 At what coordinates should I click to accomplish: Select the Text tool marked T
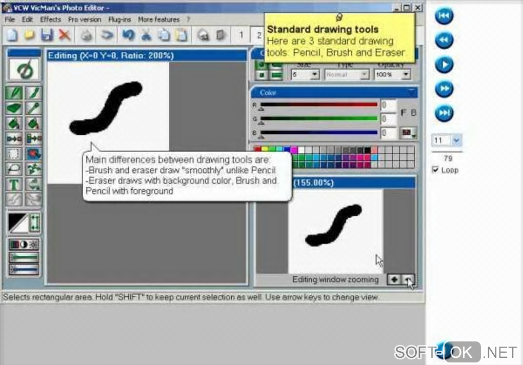click(x=14, y=185)
